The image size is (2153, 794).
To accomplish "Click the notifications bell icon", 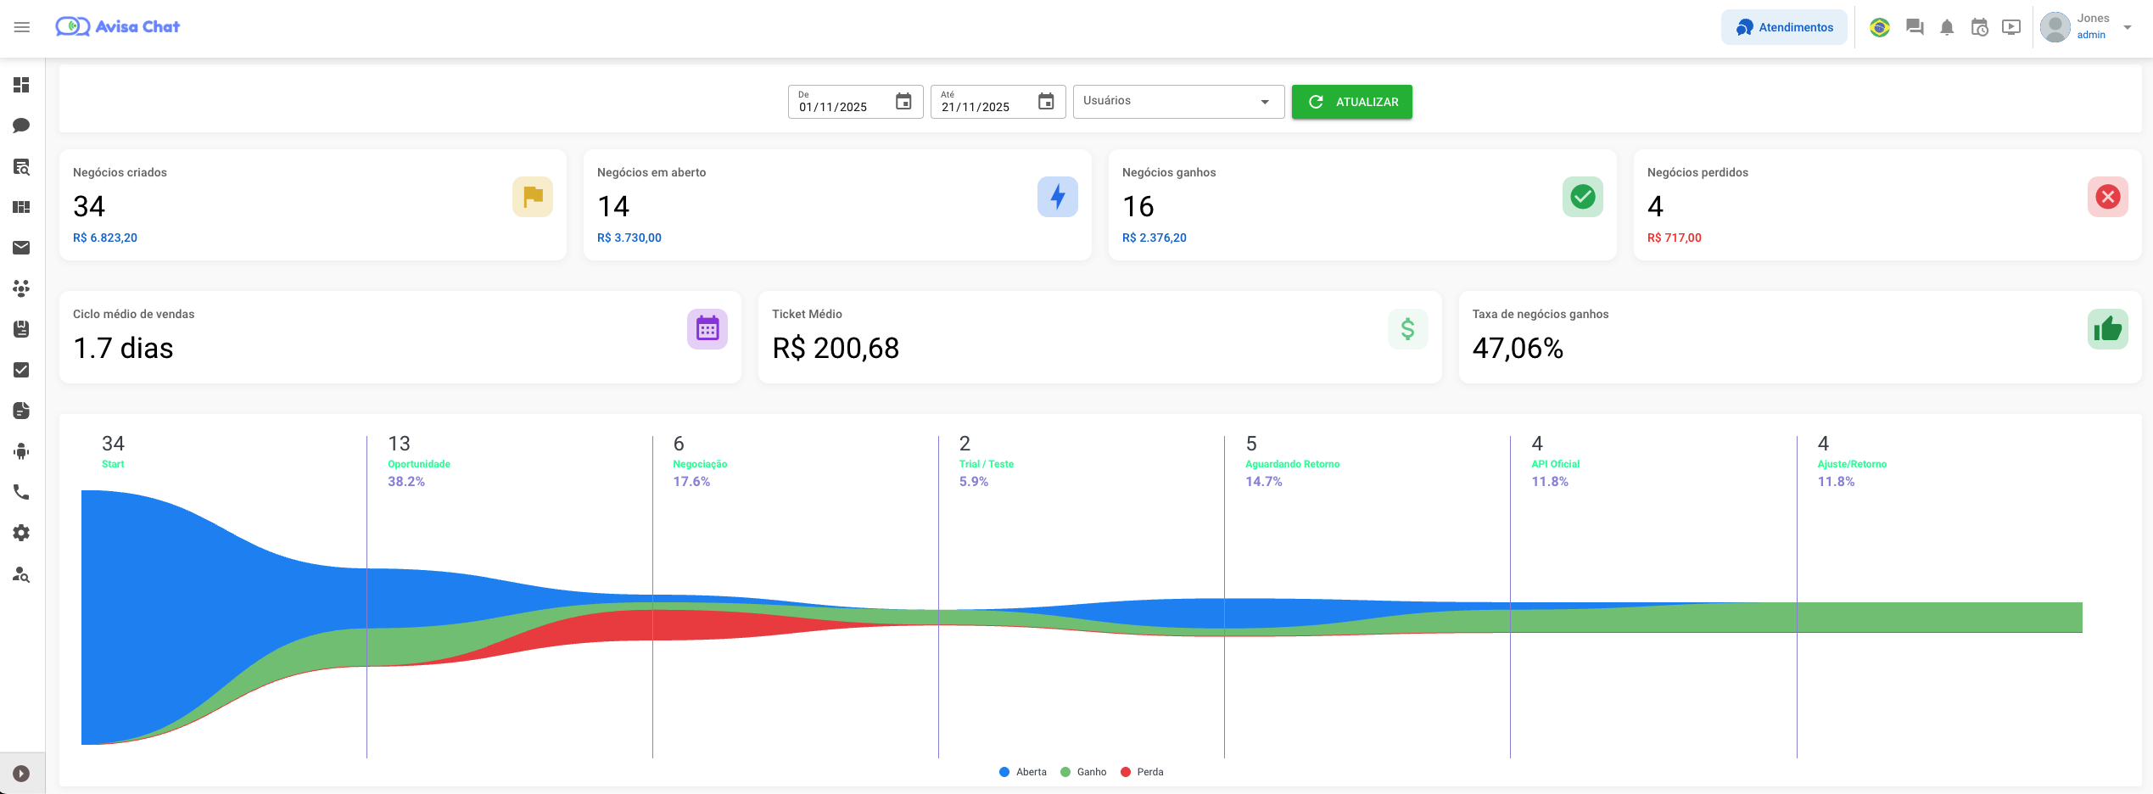I will (1947, 27).
